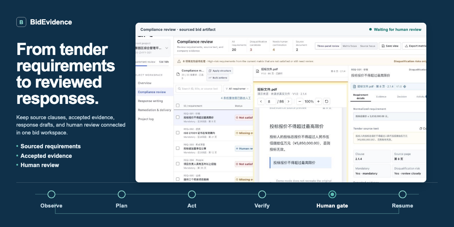This screenshot has height=227, width=454.
Task: Click the search magnifier icon
Action: click(179, 89)
